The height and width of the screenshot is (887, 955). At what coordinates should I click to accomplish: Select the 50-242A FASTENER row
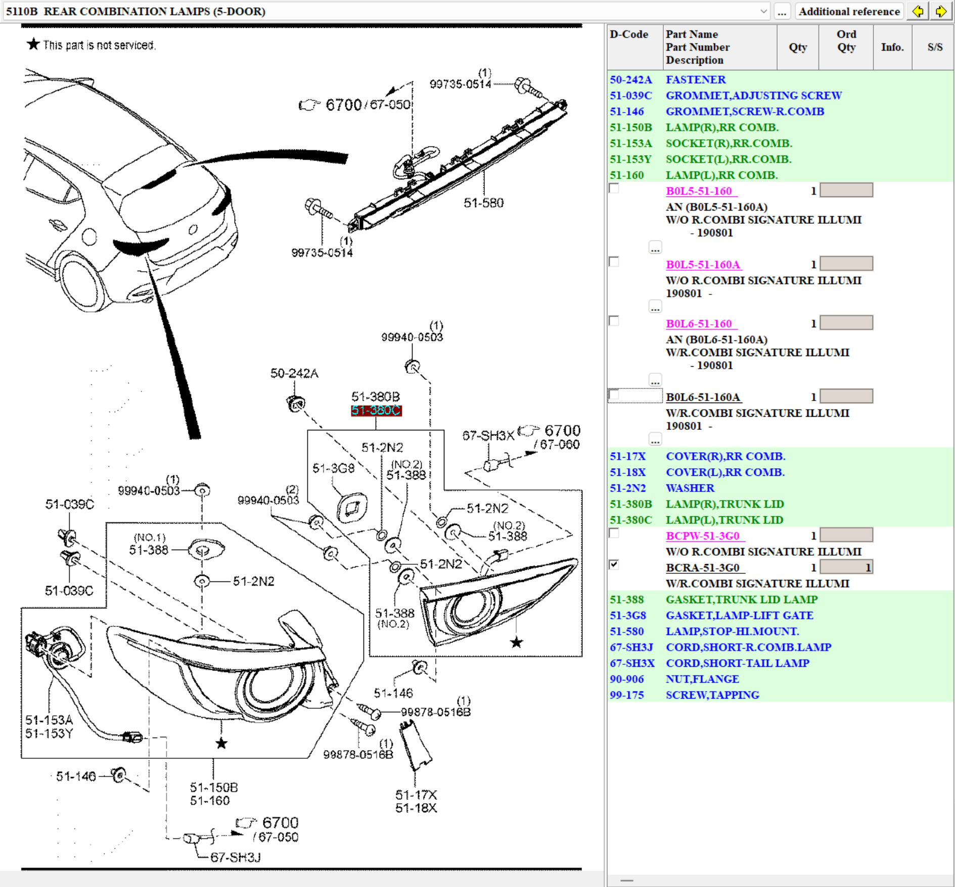[695, 80]
